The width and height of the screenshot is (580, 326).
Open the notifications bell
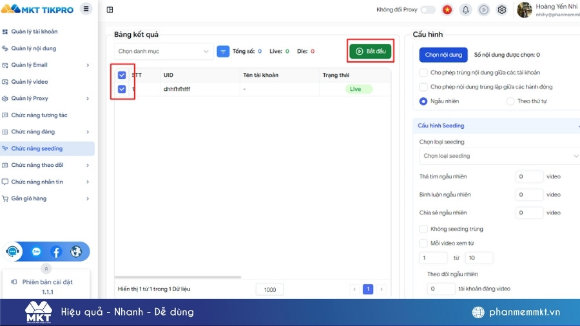(465, 10)
